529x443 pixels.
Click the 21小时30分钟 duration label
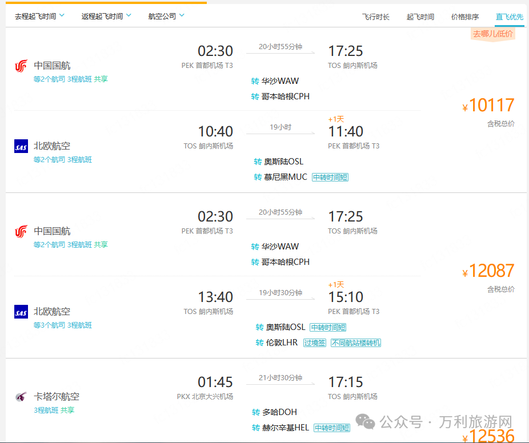[280, 378]
